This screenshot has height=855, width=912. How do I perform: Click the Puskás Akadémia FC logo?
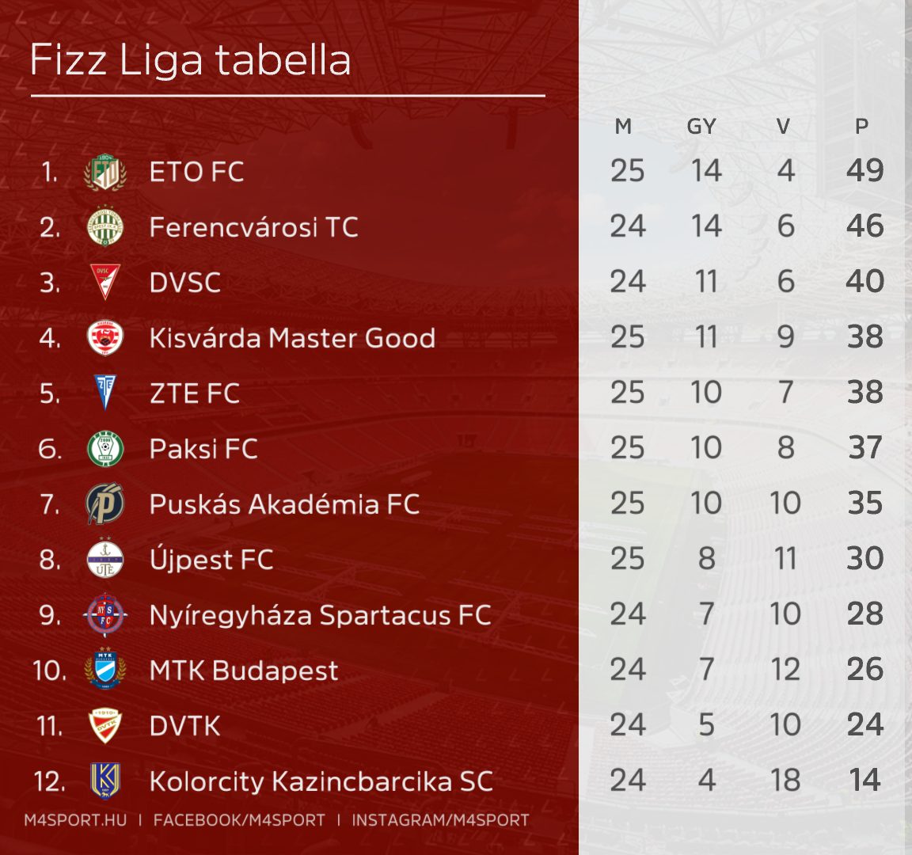pyautogui.click(x=105, y=504)
